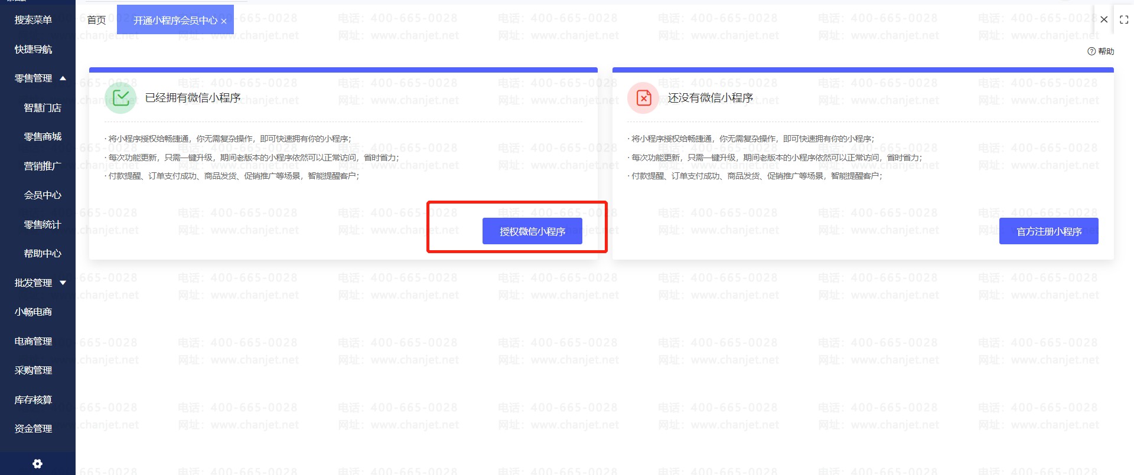
Task: Open 电商管理 in the sidebar
Action: [33, 341]
